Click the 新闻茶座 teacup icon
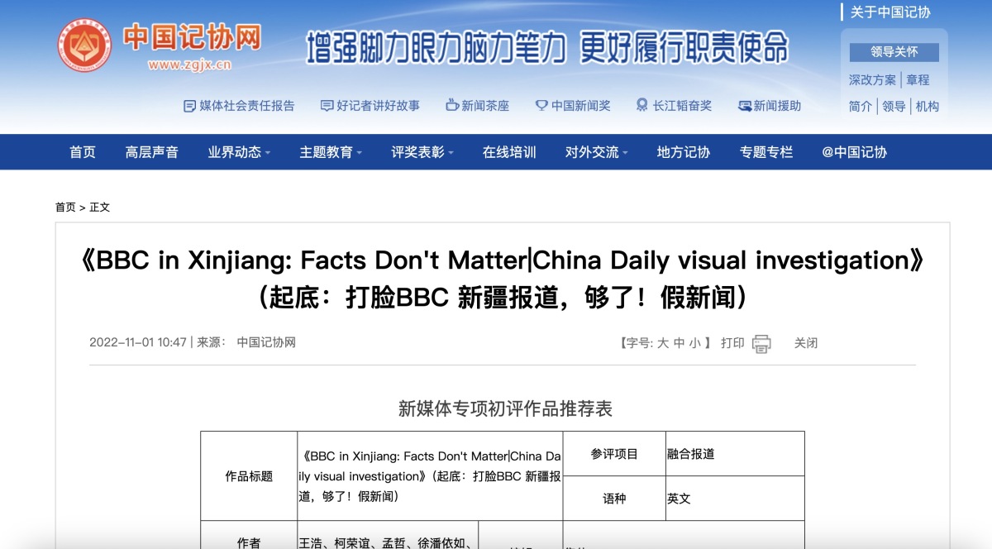The width and height of the screenshot is (992, 549). (x=451, y=106)
